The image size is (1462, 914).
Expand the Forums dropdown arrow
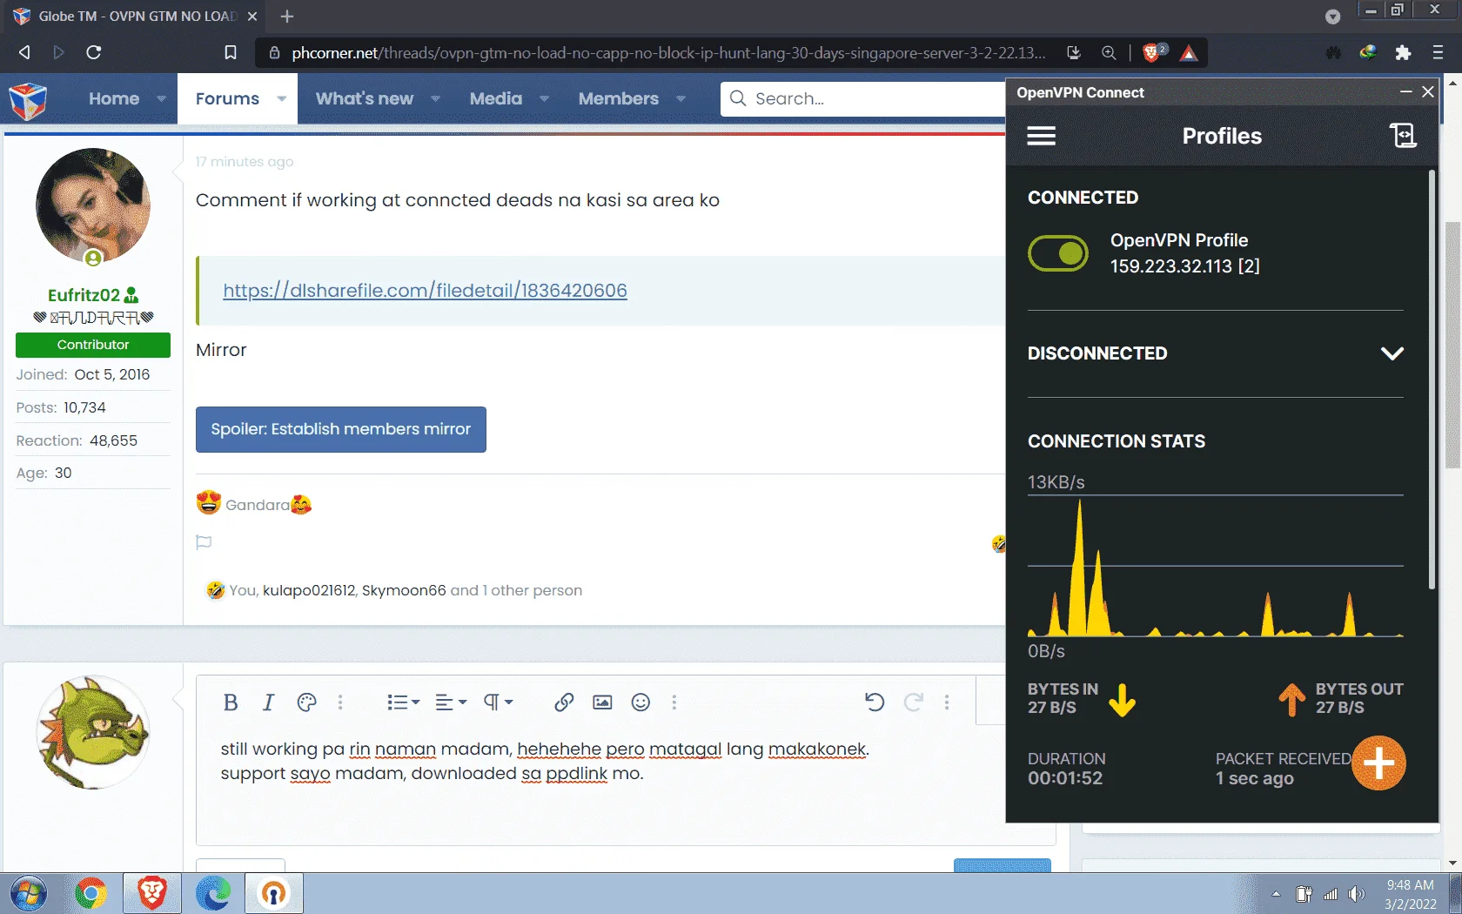[x=281, y=98]
